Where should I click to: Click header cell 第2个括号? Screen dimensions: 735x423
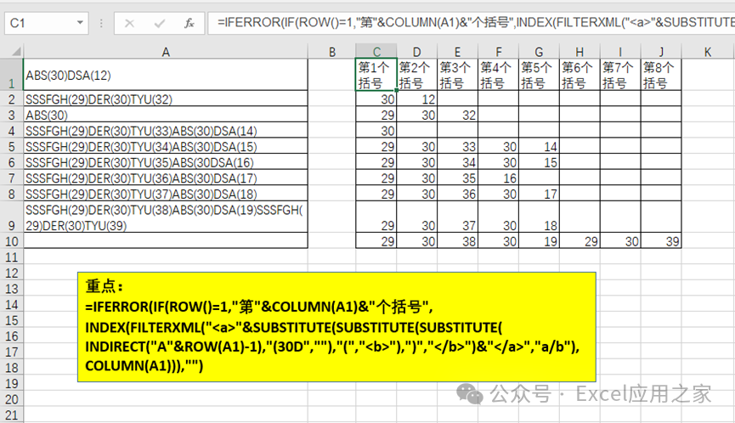click(416, 75)
